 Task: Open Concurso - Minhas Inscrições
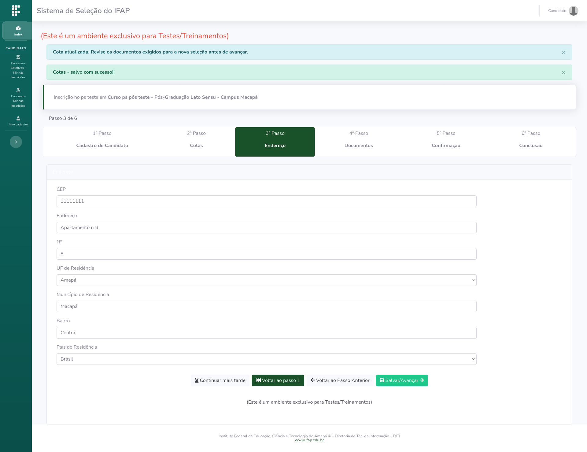(18, 98)
